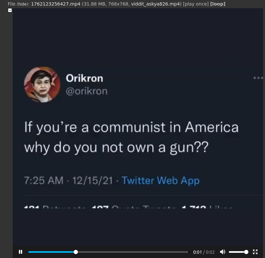Image resolution: width=265 pixels, height=258 pixels.
Task: Click the tweet text about communists
Action: 131,137
